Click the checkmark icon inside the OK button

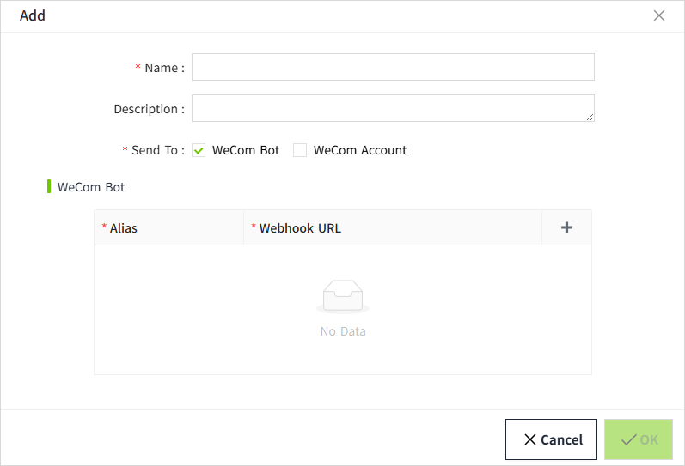(x=628, y=439)
